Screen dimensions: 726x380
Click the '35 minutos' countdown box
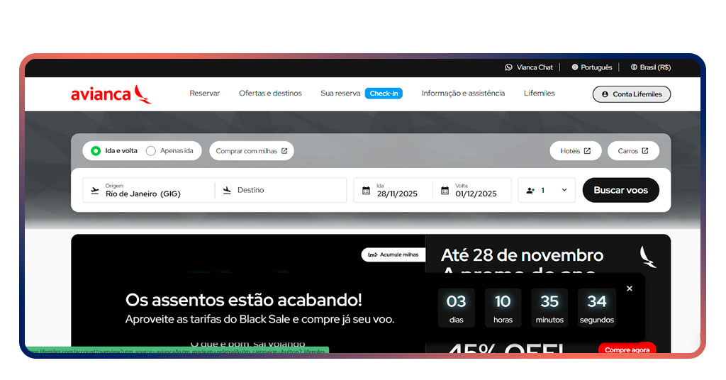click(x=549, y=308)
